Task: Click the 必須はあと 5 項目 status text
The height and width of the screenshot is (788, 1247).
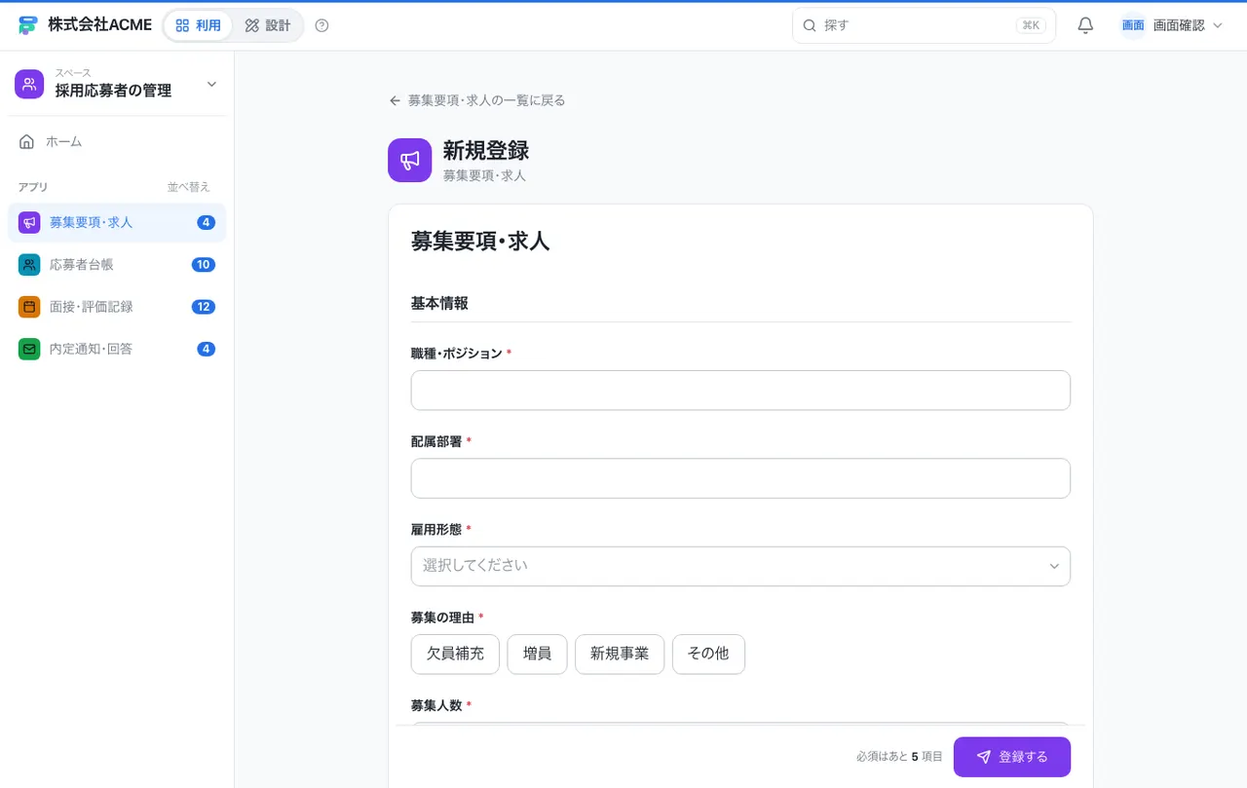Action: point(899,757)
